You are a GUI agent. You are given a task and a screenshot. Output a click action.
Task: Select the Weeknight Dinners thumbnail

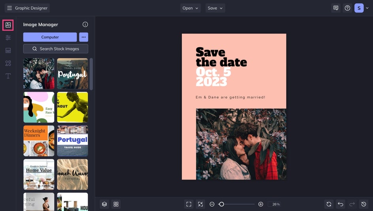(39, 141)
